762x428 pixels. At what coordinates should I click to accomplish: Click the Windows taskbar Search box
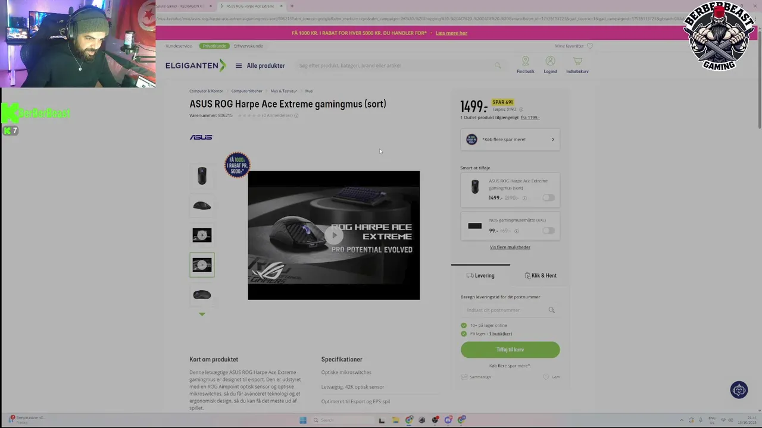pyautogui.click(x=342, y=420)
